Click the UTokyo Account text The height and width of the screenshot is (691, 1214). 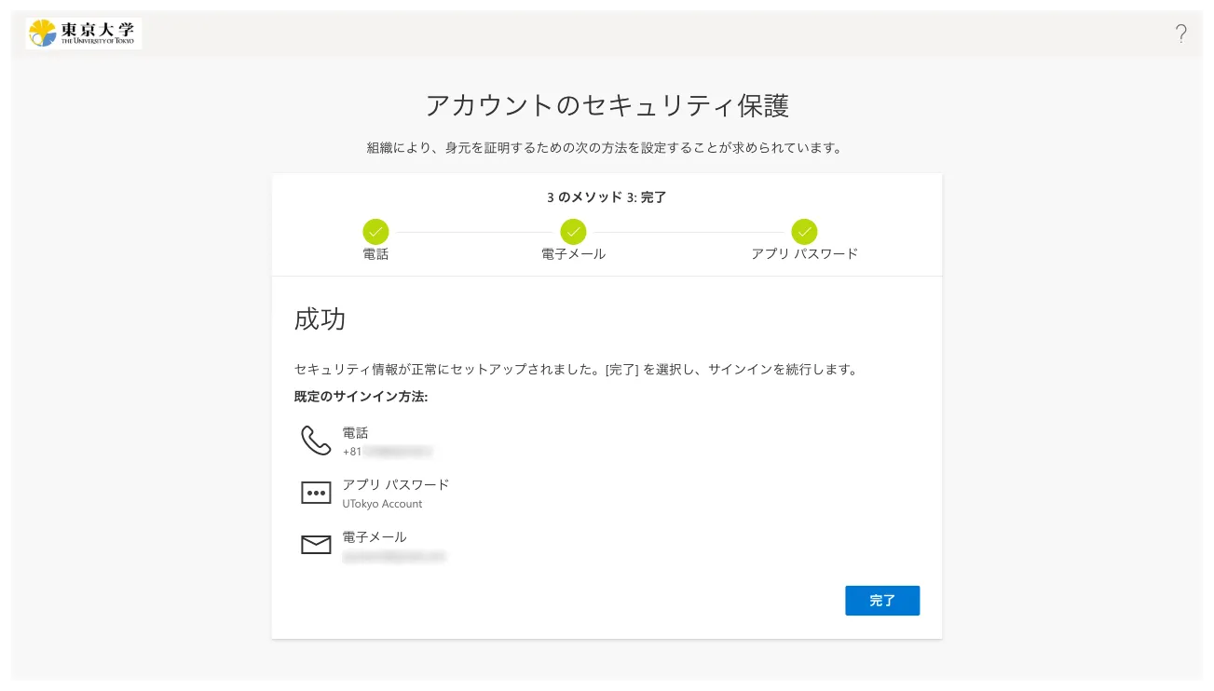(382, 504)
